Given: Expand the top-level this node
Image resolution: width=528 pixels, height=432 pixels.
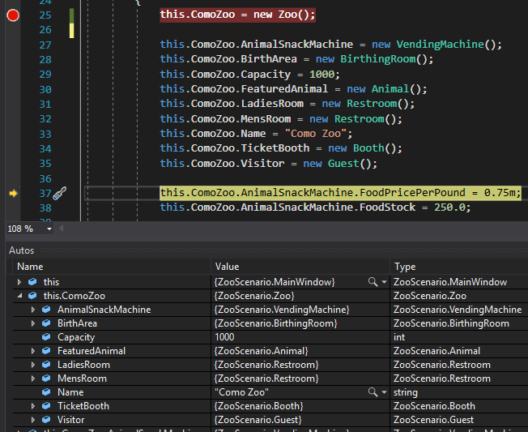Looking at the screenshot, I should coord(20,282).
